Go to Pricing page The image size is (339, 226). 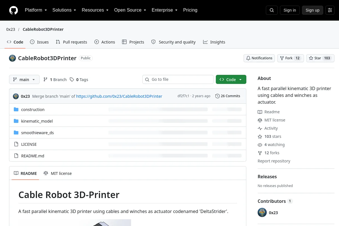point(190,10)
